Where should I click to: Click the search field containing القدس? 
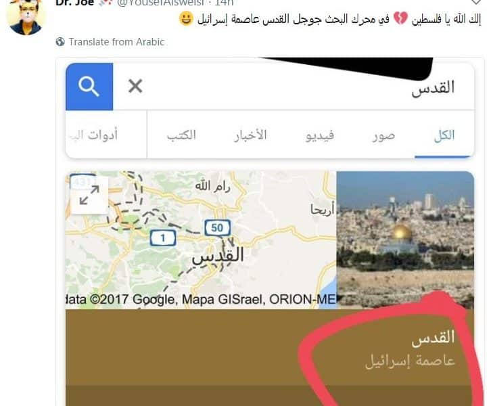coord(294,87)
